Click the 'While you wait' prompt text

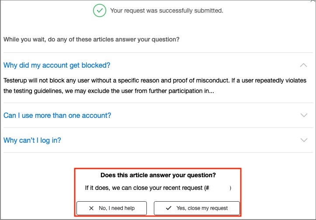click(91, 39)
